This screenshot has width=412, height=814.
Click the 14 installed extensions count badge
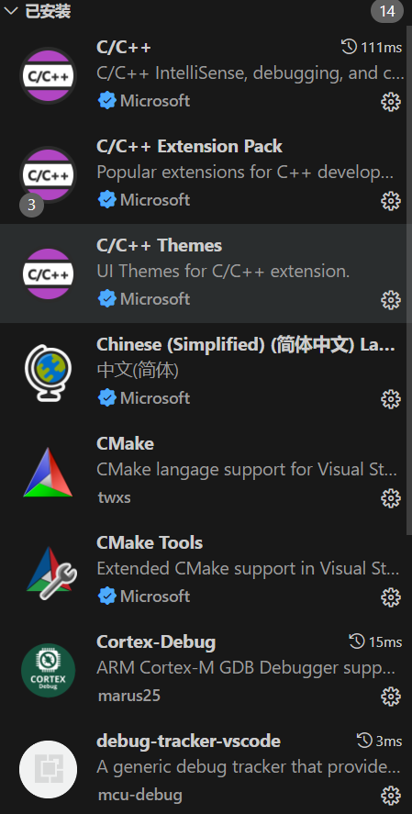[387, 11]
